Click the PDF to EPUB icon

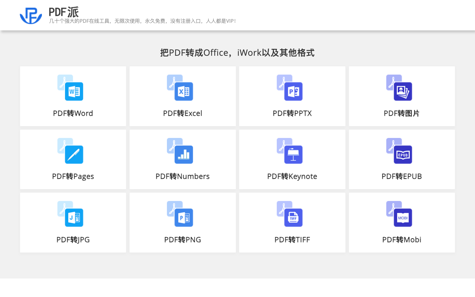pyautogui.click(x=399, y=151)
